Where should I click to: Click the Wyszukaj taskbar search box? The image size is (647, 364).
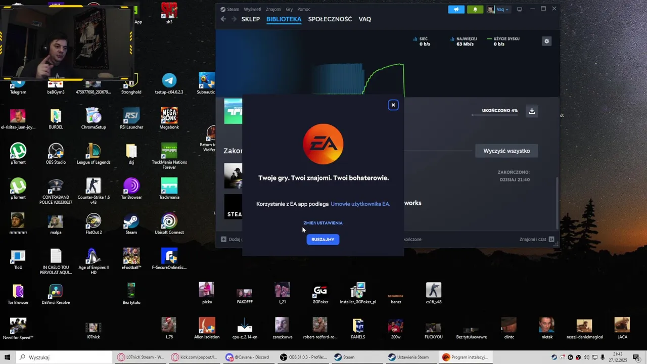tap(63, 357)
